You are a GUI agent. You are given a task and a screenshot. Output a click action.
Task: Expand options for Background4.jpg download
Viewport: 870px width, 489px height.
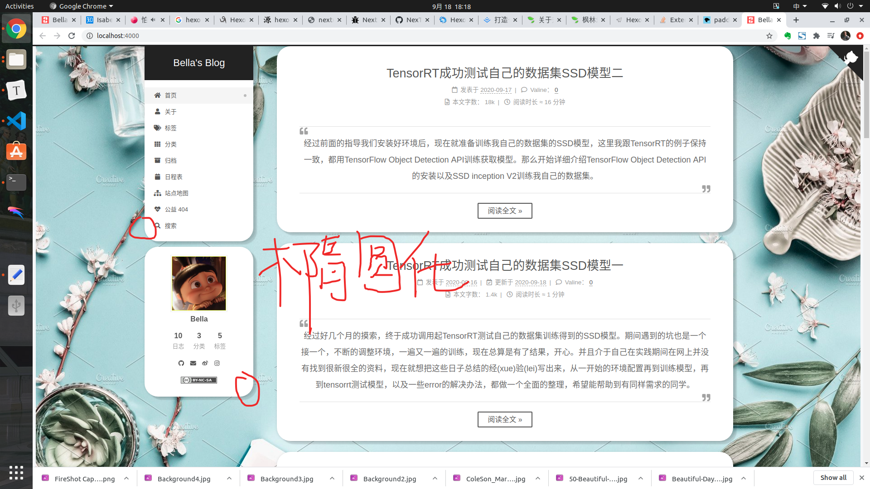point(229,479)
